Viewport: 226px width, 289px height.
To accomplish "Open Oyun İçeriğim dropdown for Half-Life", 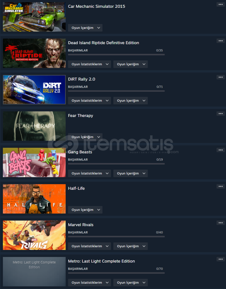I will click(x=85, y=210).
